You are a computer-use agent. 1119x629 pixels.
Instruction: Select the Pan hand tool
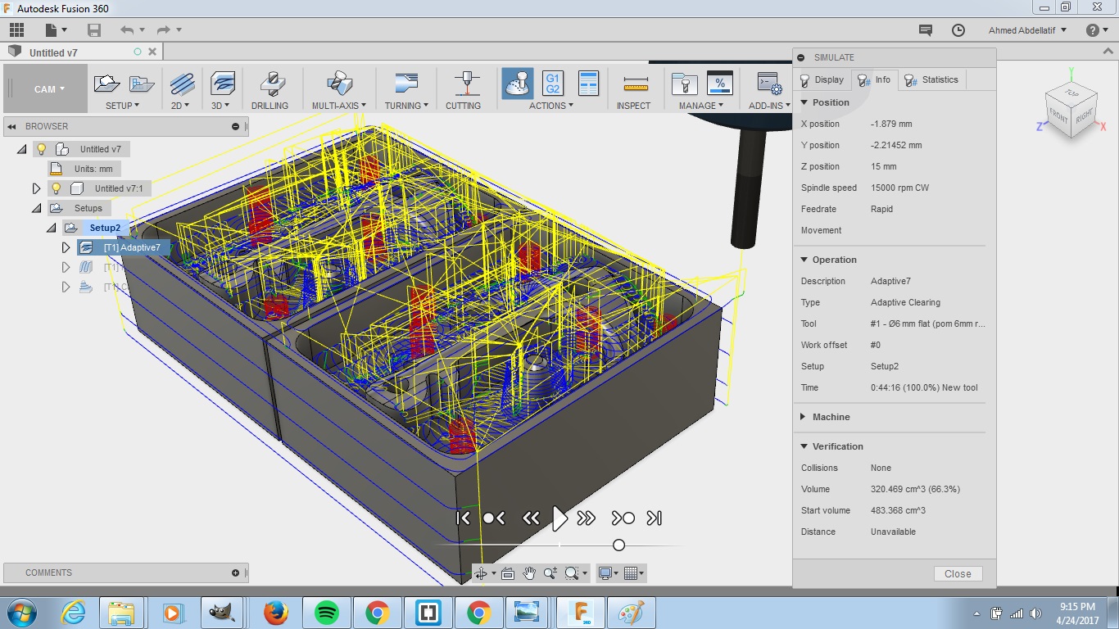(x=529, y=573)
